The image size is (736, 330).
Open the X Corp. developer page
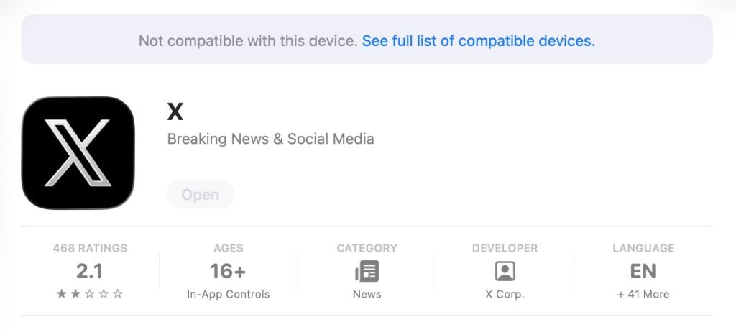pos(505,294)
